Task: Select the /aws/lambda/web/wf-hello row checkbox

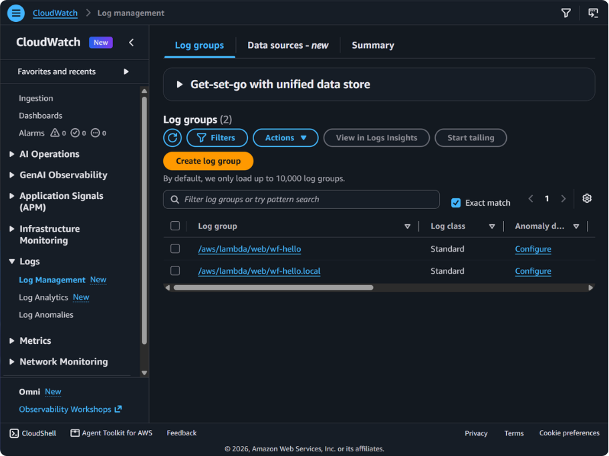Action: pyautogui.click(x=175, y=248)
